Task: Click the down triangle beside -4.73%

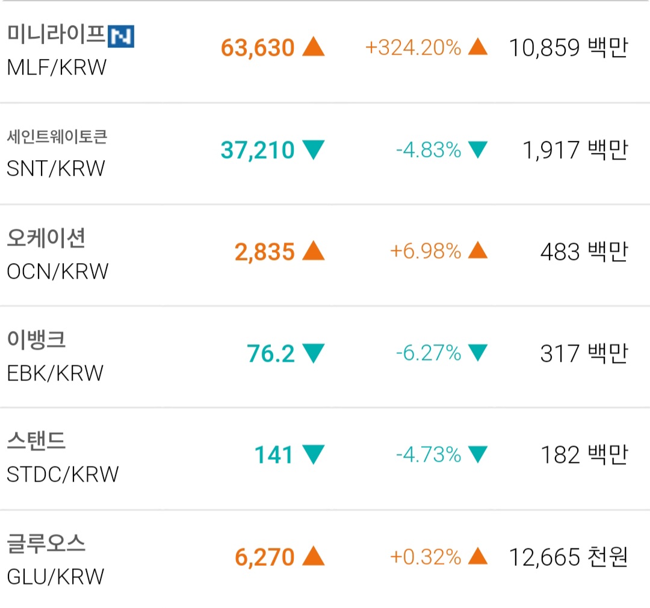Action: [477, 454]
